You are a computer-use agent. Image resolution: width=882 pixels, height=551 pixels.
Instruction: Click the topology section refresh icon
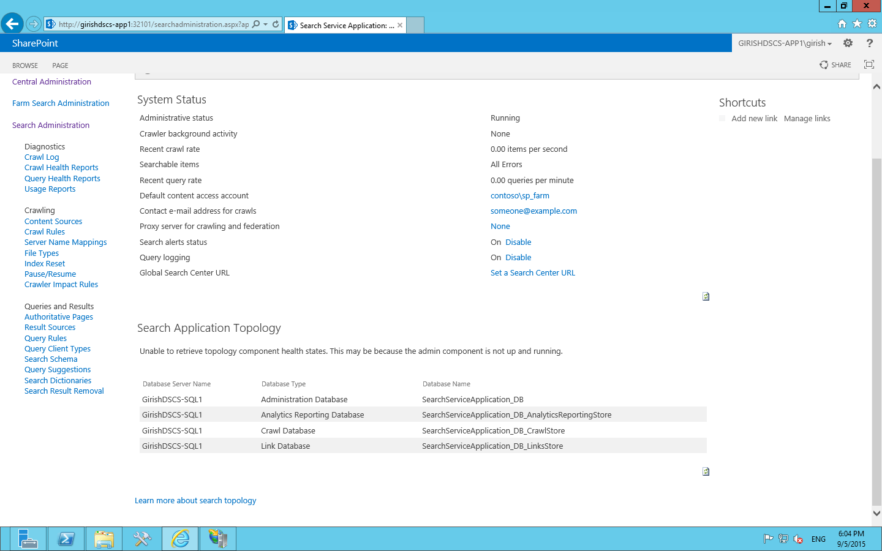click(706, 471)
